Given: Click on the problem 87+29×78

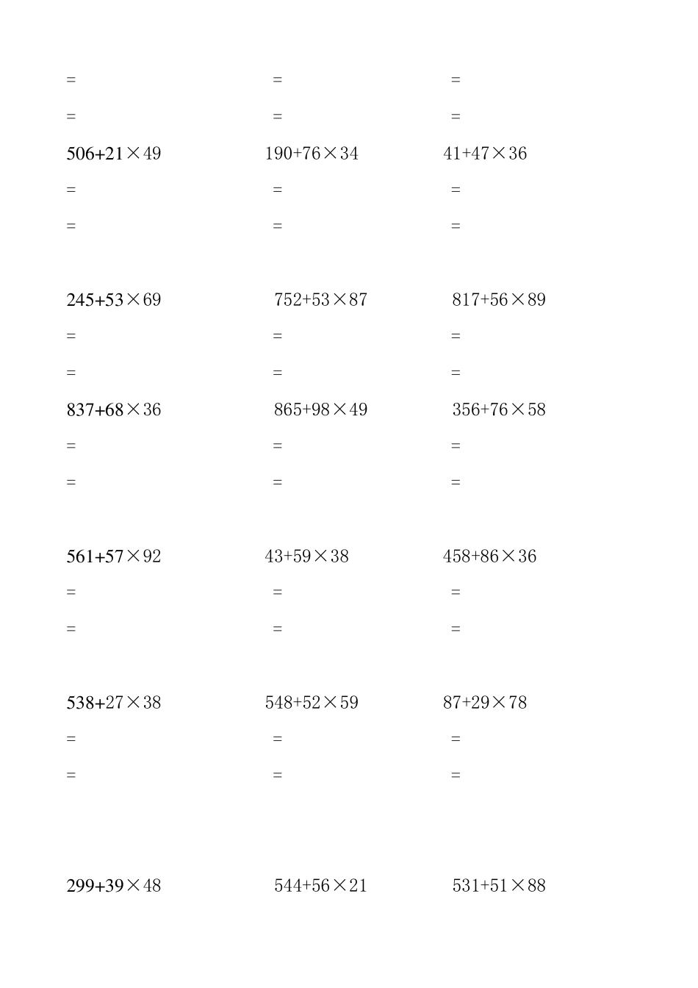Looking at the screenshot, I should [x=485, y=703].
